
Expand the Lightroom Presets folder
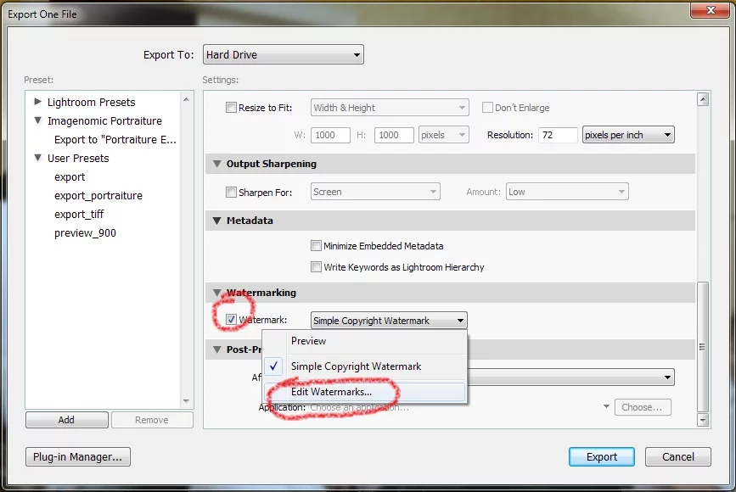(x=38, y=101)
